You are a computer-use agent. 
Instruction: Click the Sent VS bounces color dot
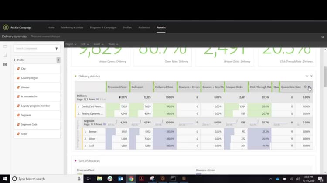click(75, 161)
